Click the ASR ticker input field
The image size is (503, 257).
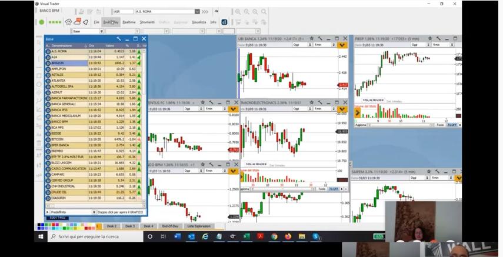click(x=124, y=12)
